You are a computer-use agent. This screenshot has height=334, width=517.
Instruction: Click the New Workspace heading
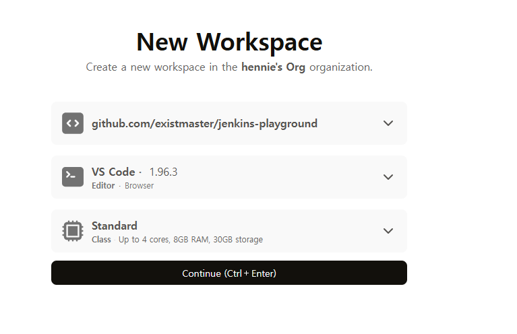point(229,42)
